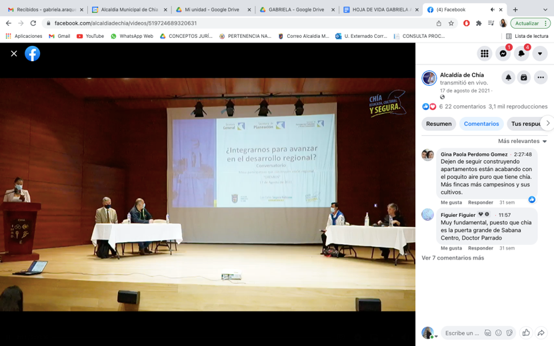
Task: Mute the Facebook tab via speaker icon
Action: click(492, 9)
